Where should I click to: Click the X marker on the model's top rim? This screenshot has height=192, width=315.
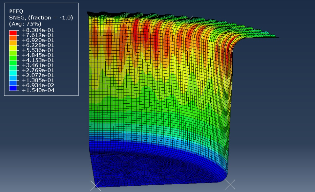pyautogui.click(x=188, y=20)
